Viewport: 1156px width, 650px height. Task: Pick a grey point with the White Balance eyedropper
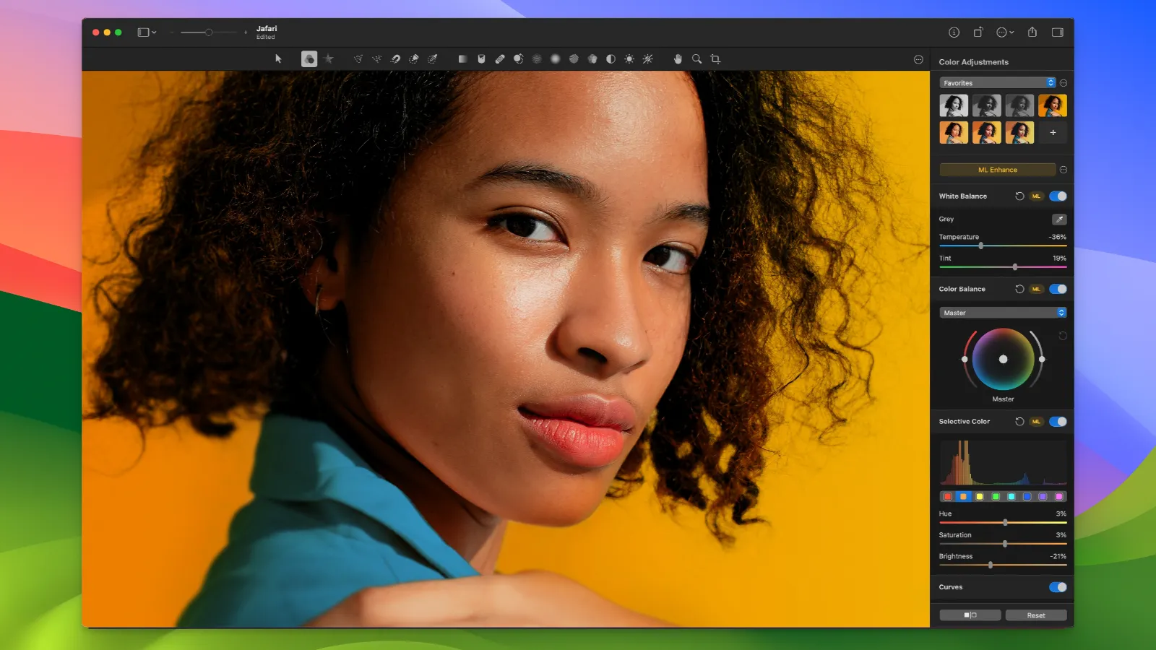tap(1059, 219)
